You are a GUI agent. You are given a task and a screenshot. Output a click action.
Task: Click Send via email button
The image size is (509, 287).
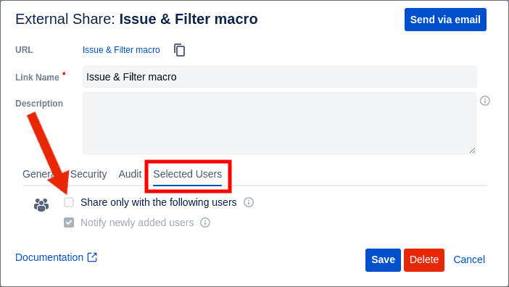pyautogui.click(x=445, y=20)
